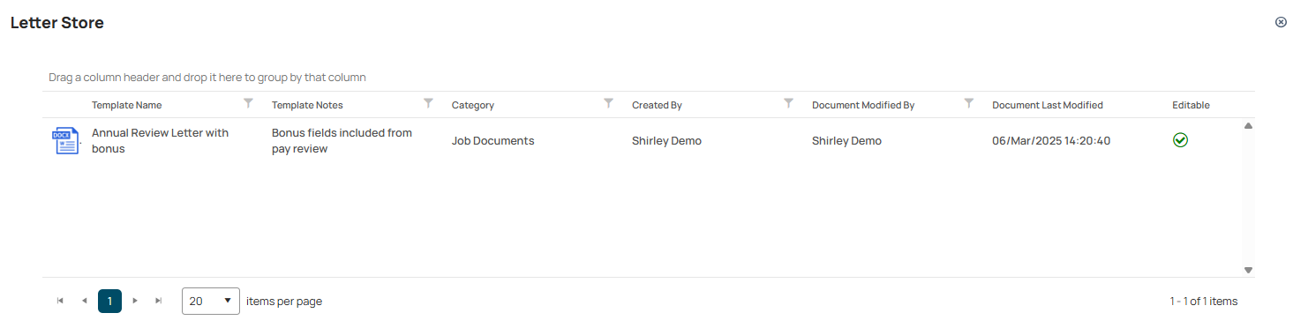Go to the previous page

click(85, 301)
